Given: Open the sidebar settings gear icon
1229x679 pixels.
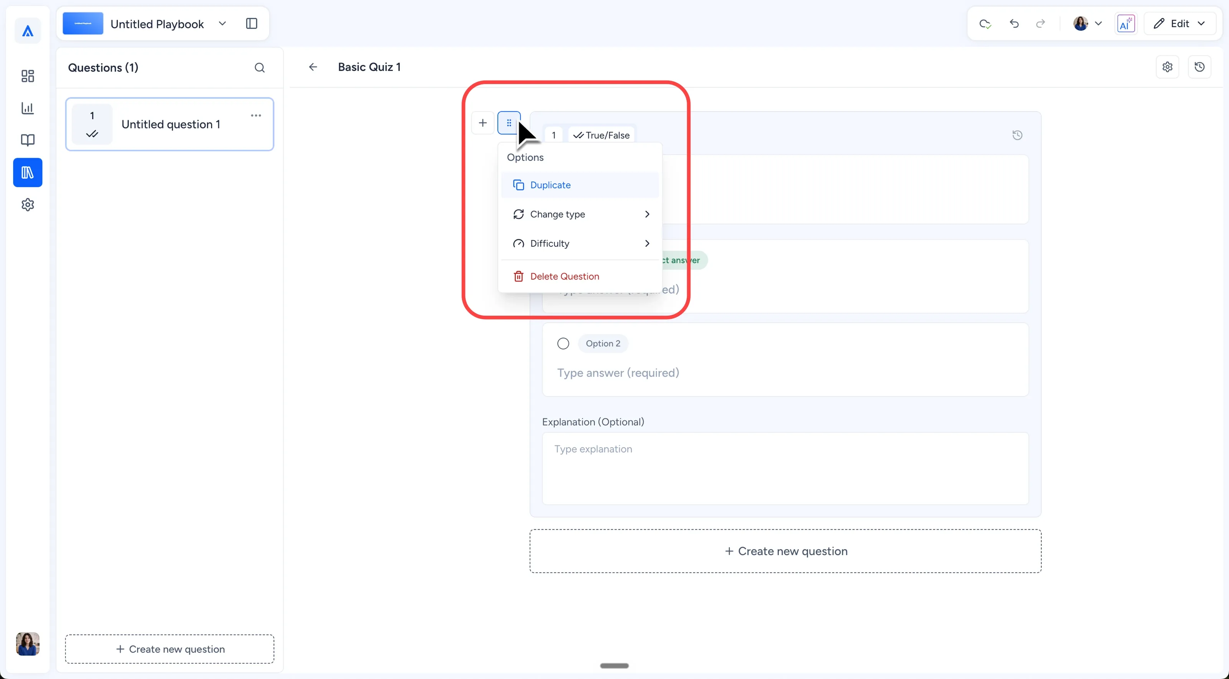Looking at the screenshot, I should pyautogui.click(x=28, y=205).
